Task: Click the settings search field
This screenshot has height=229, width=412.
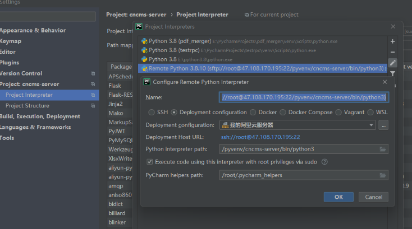Action: point(48,16)
